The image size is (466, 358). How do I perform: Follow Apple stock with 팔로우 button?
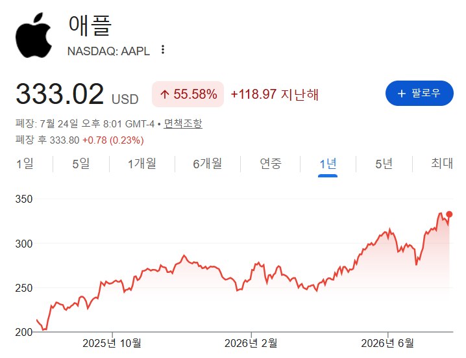point(419,93)
